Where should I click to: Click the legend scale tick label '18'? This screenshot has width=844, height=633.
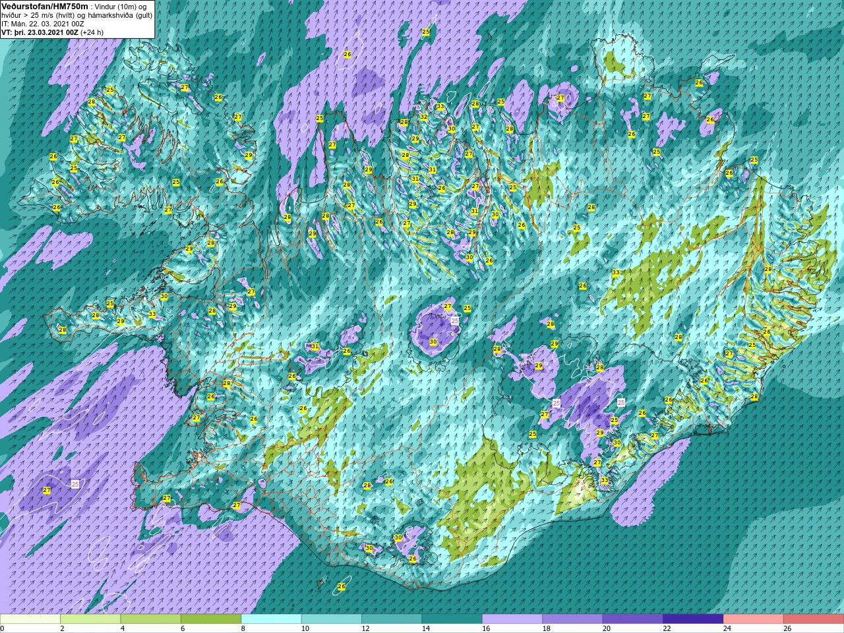(545, 629)
